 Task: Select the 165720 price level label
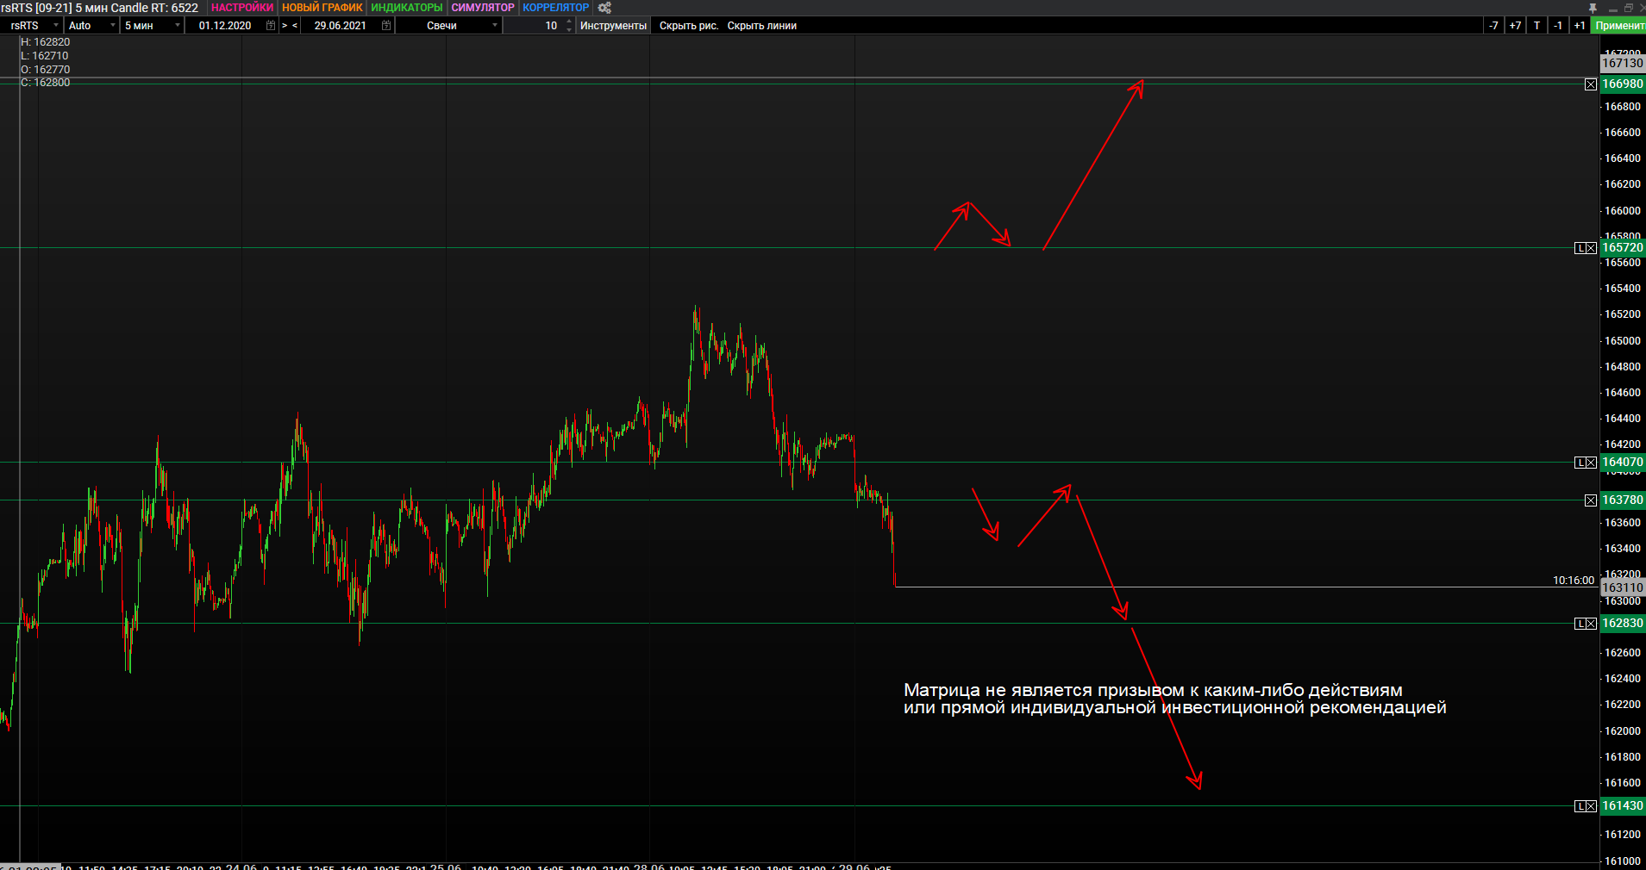tap(1623, 248)
